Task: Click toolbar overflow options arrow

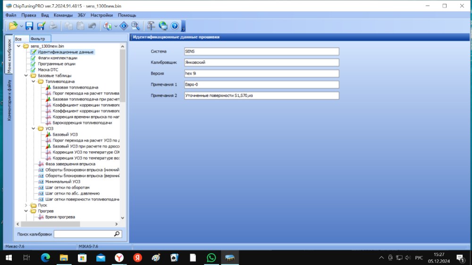Action: pyautogui.click(x=183, y=26)
